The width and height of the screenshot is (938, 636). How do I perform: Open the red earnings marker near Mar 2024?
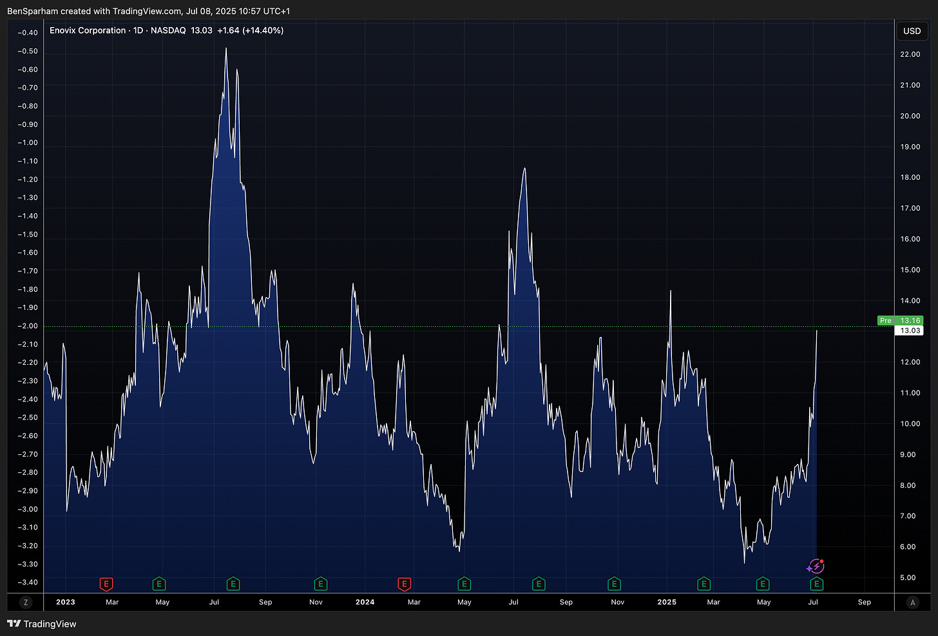point(404,584)
